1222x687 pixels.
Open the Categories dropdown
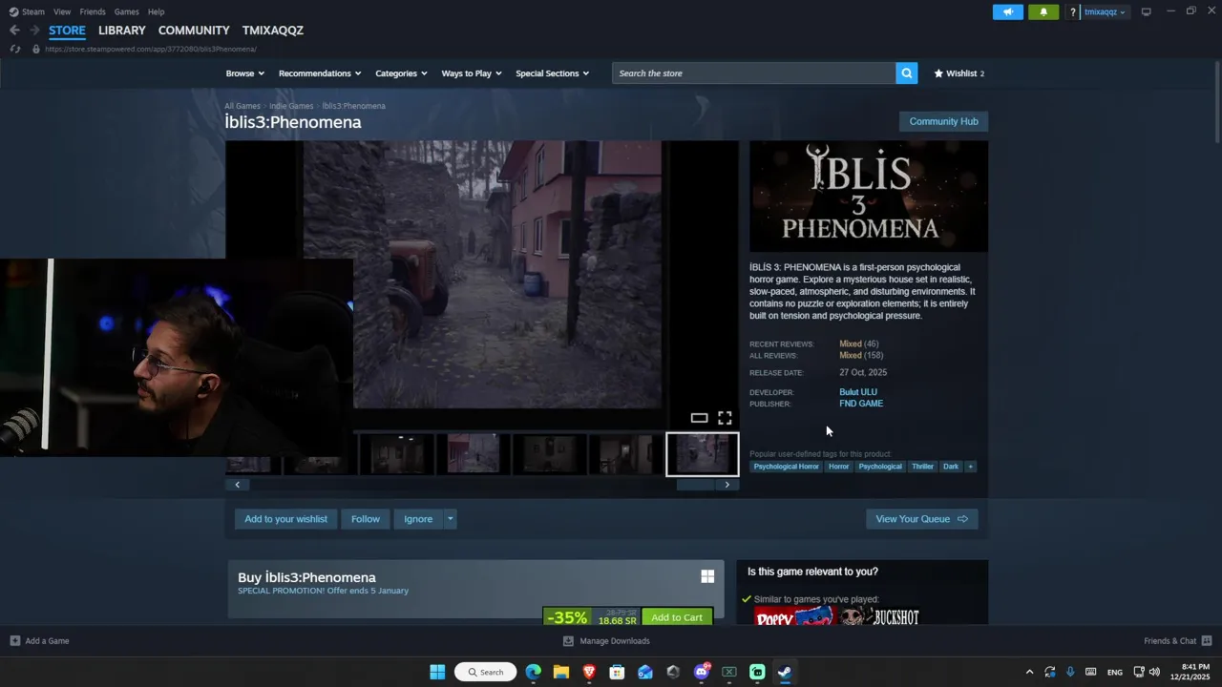(x=401, y=73)
